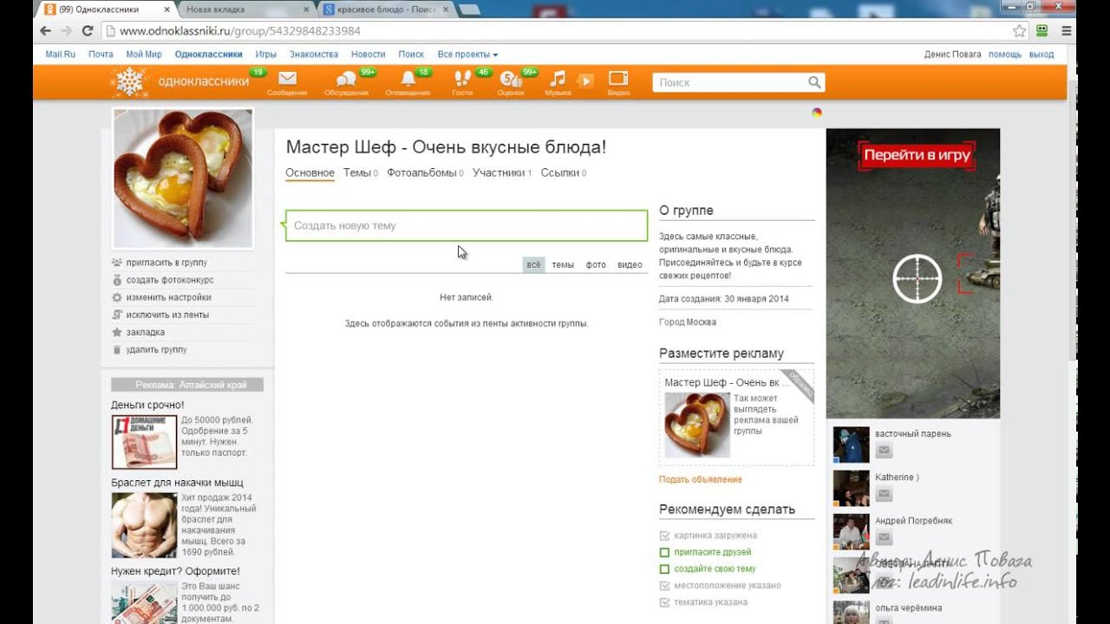Click васточный парень avatar thumbnail
The image size is (1110, 624).
coord(851,445)
